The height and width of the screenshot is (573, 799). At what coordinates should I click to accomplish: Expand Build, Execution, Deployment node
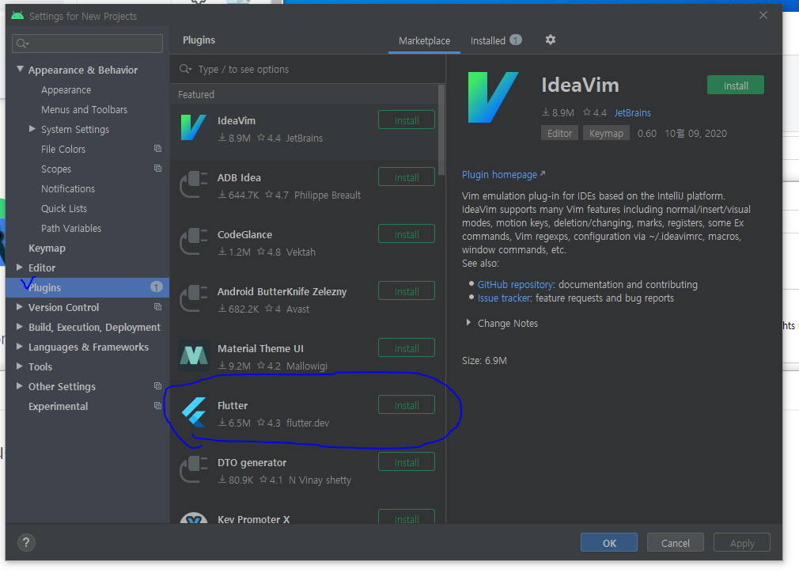click(19, 327)
